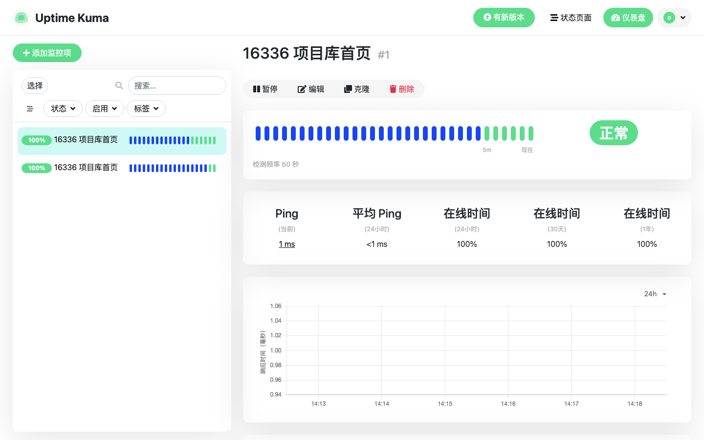Image resolution: width=704 pixels, height=440 pixels.
Task: Click the 选择 selection mode button
Action: 35,86
